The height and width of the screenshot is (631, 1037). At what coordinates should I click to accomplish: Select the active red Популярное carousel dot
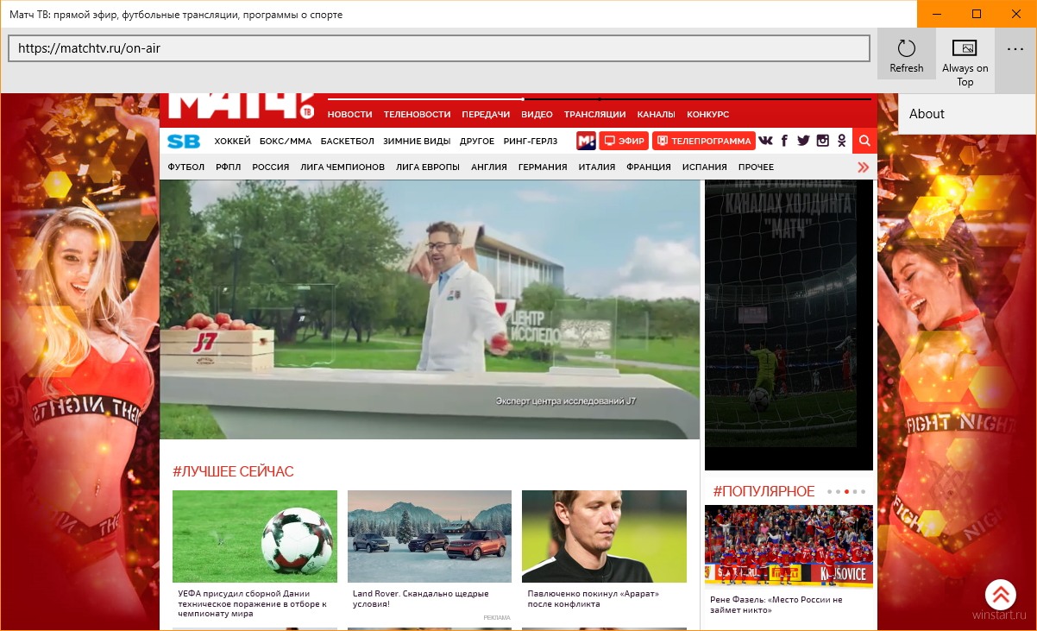[x=846, y=491]
